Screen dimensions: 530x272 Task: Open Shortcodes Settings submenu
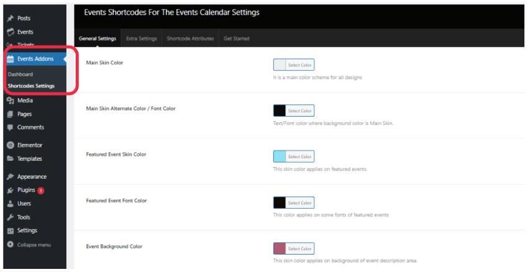click(x=31, y=86)
